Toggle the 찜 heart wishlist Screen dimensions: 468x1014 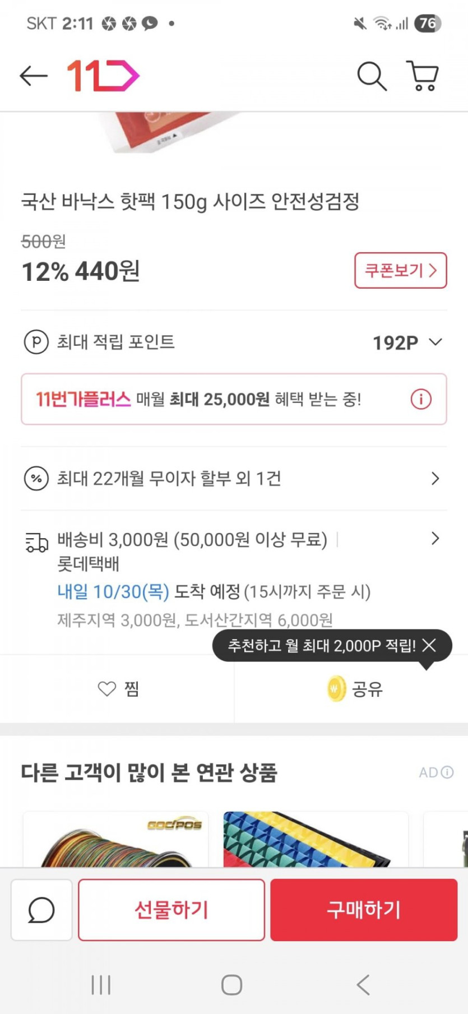(x=118, y=689)
